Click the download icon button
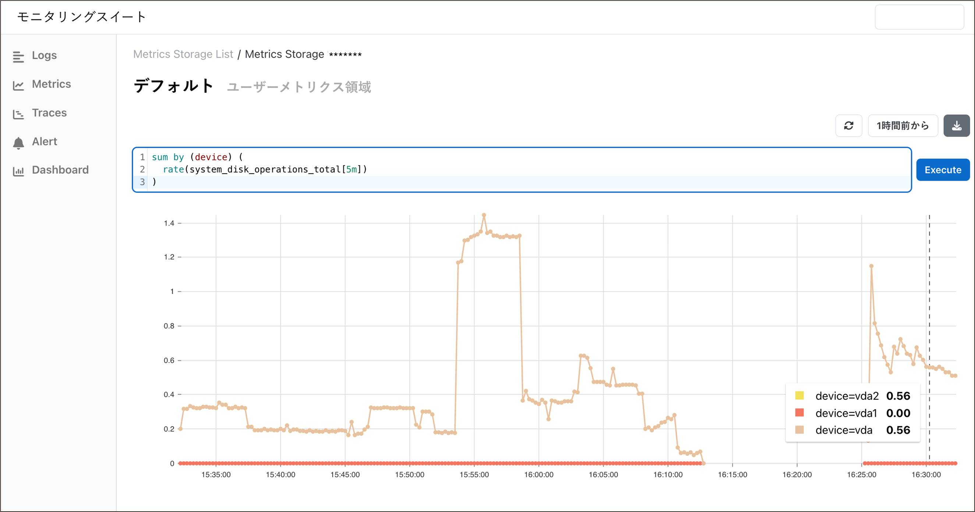 [x=956, y=125]
